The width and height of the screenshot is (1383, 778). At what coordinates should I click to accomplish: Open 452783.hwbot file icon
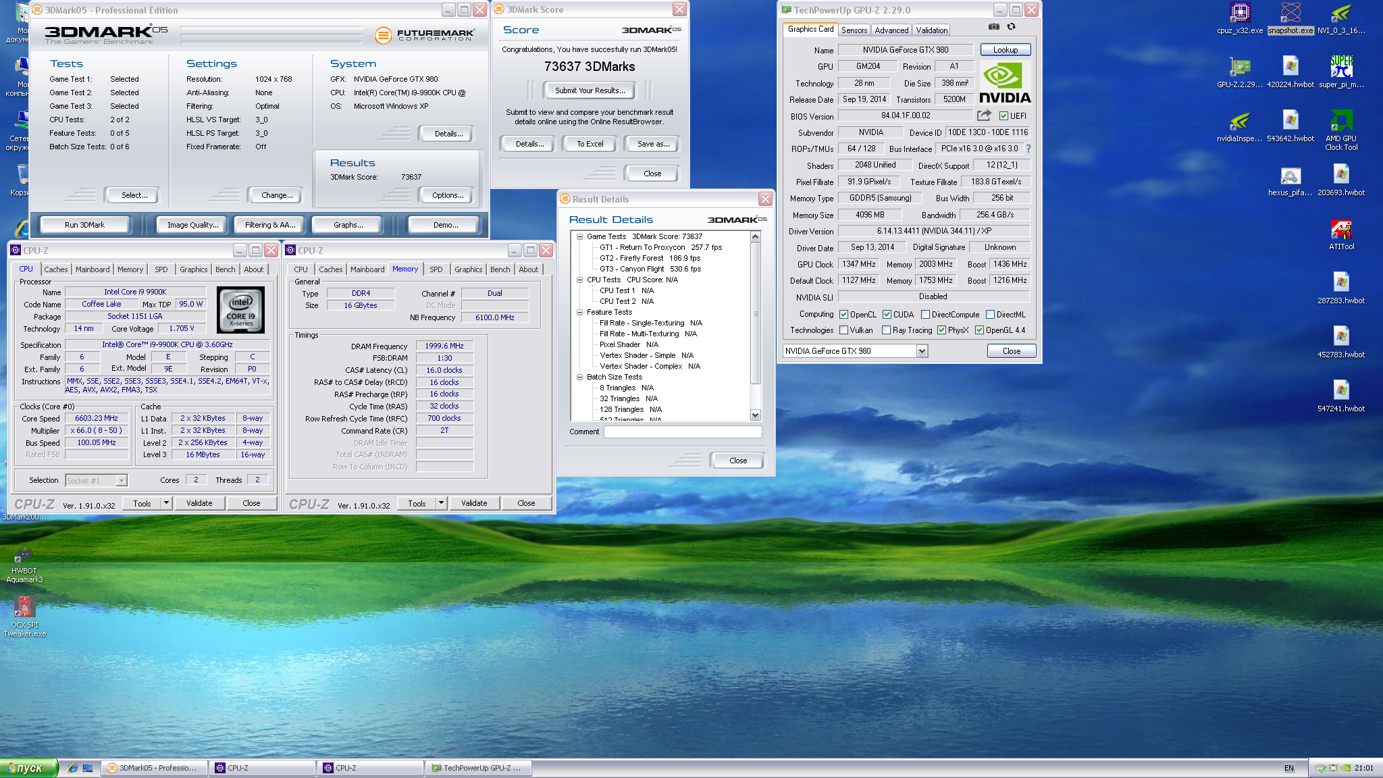pyautogui.click(x=1341, y=342)
